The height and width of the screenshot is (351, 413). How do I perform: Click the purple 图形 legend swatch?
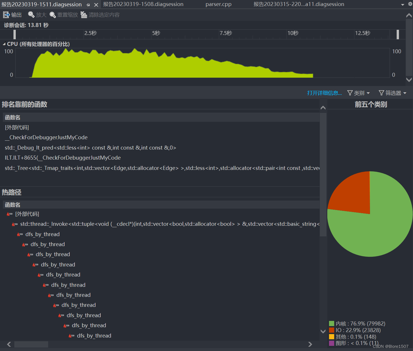(332, 343)
